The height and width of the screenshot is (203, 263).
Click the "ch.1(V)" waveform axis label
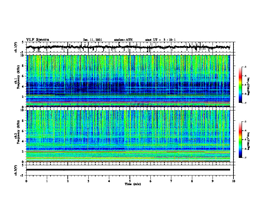coord(16,47)
